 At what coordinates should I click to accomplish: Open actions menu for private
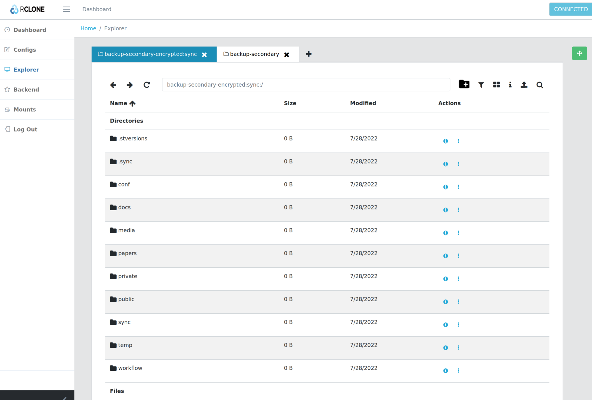pos(458,279)
